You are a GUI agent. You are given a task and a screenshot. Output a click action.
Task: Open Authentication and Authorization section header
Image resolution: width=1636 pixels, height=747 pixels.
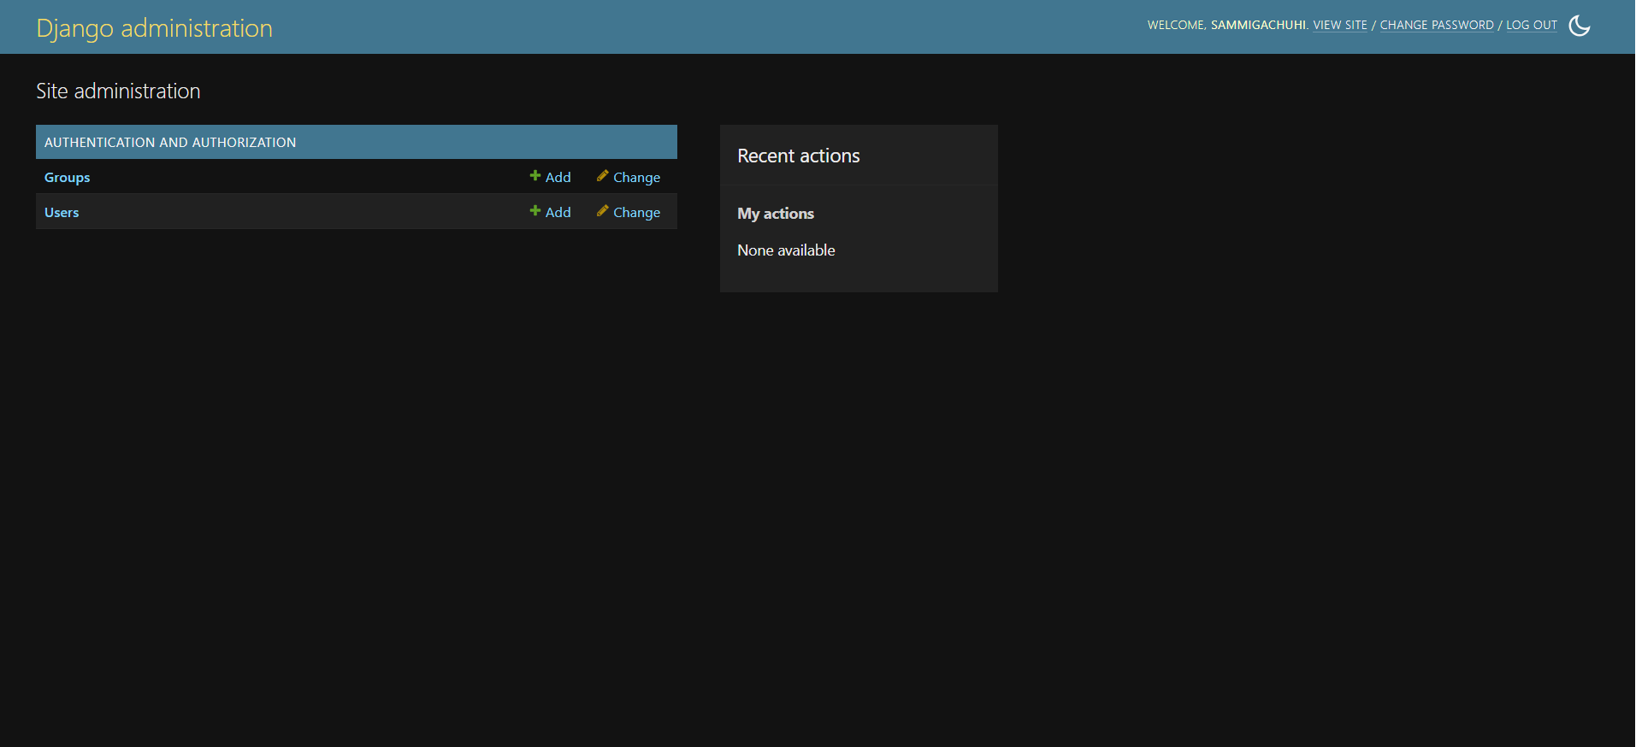170,143
